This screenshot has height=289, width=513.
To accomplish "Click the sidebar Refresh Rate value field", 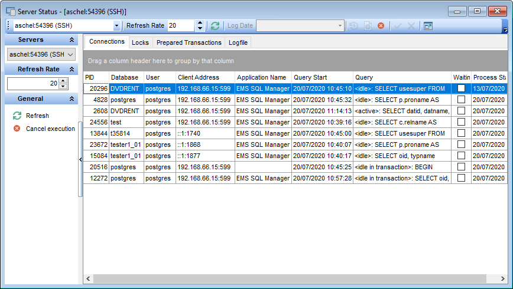I will [33, 84].
